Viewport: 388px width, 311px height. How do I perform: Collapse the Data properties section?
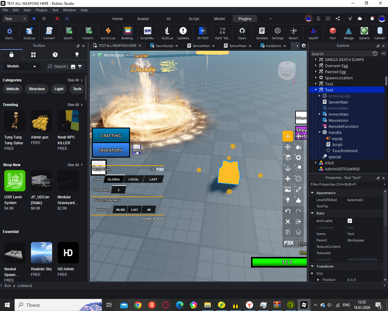pos(312,213)
